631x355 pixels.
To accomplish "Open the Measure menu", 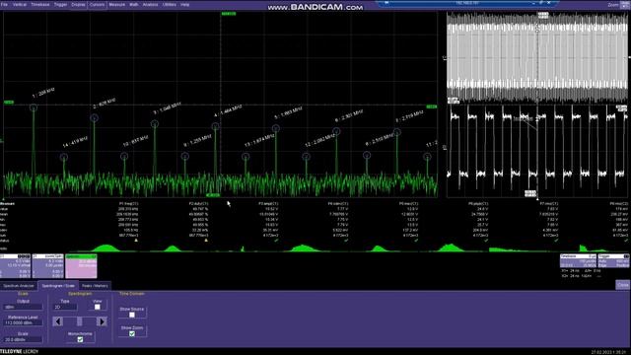I will 116,4.
